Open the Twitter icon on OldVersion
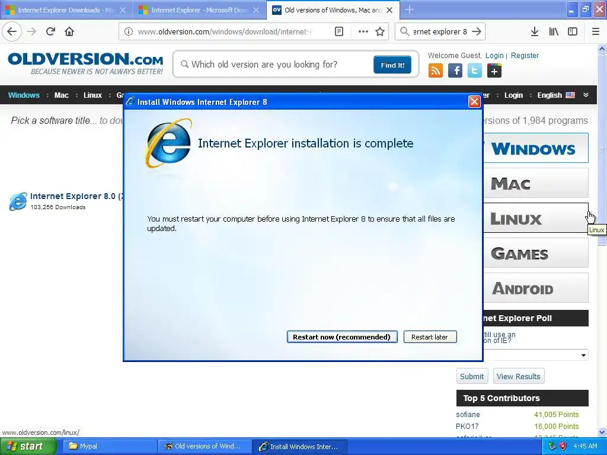Image resolution: width=607 pixels, height=455 pixels. pyautogui.click(x=475, y=71)
